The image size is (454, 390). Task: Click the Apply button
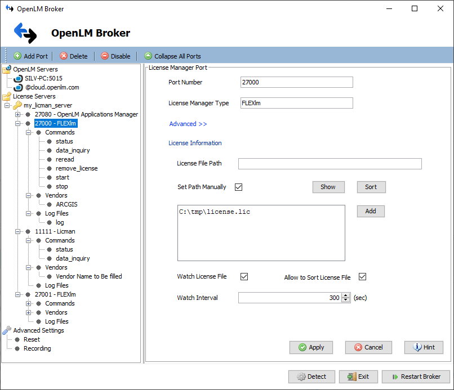(311, 347)
